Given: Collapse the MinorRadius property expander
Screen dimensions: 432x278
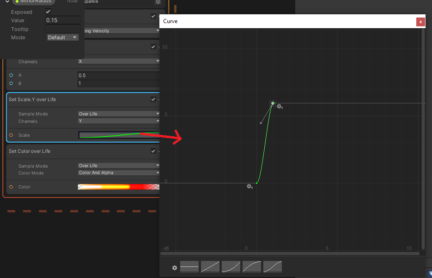Looking at the screenshot, I should click(7, 2).
